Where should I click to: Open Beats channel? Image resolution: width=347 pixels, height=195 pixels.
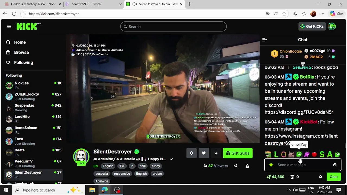coord(34,152)
